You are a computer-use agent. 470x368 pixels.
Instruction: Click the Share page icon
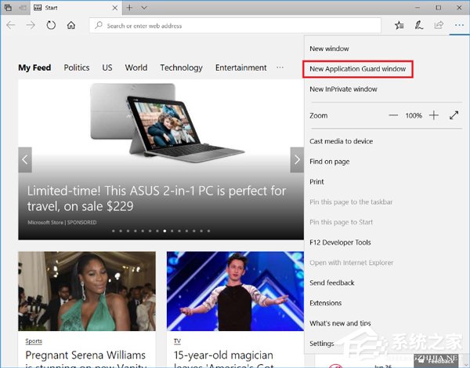tap(439, 25)
